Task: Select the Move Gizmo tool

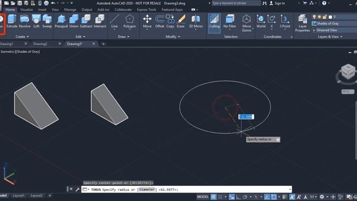Action: click(247, 23)
